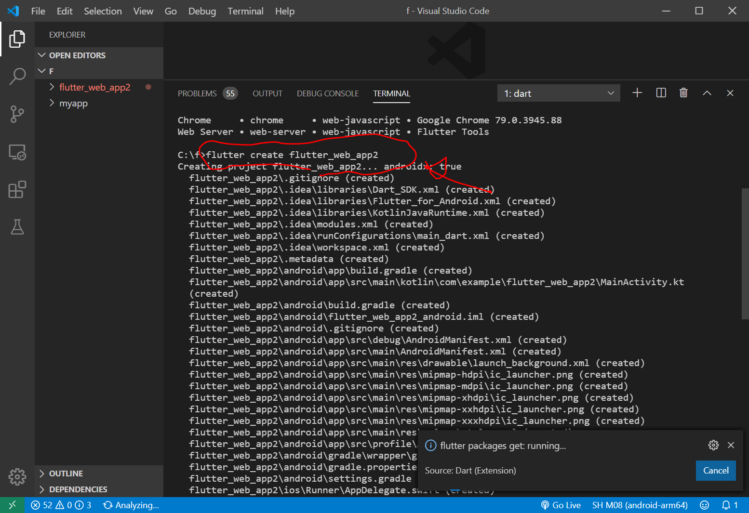Viewport: 749px width, 513px height.
Task: Open the Test flask view
Action: [17, 227]
